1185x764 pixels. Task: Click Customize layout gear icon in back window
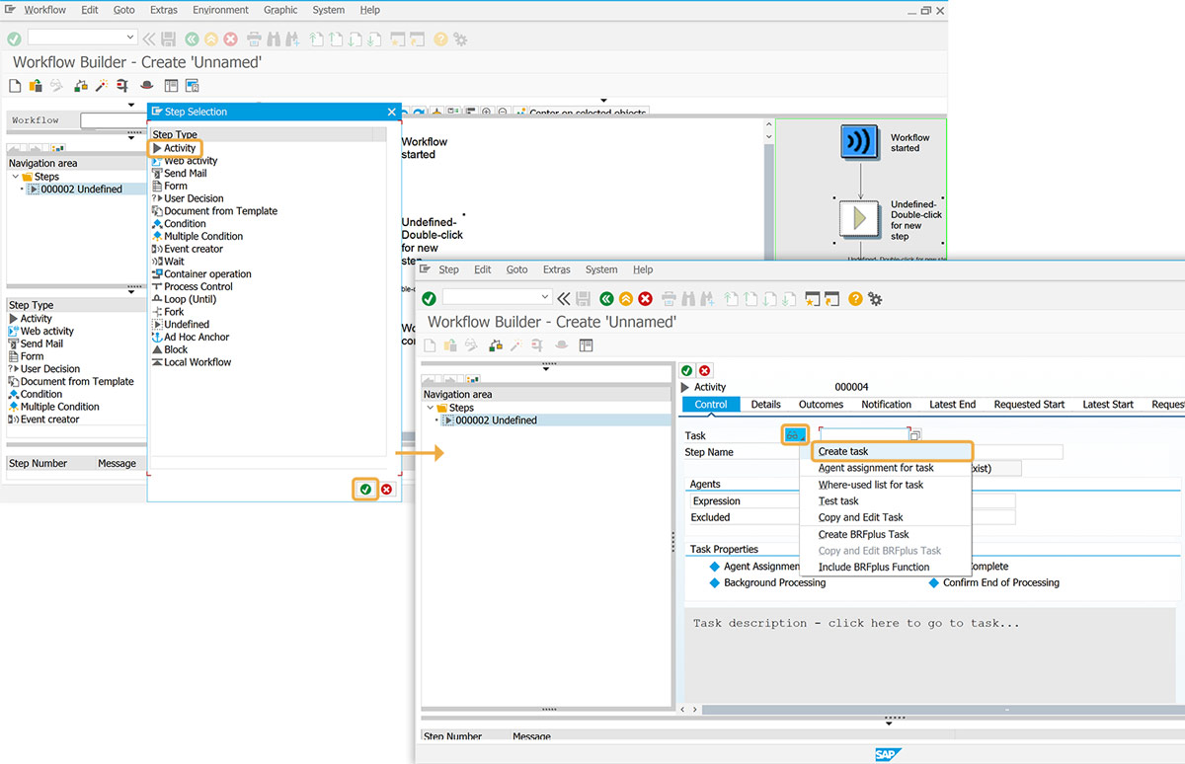(x=460, y=38)
